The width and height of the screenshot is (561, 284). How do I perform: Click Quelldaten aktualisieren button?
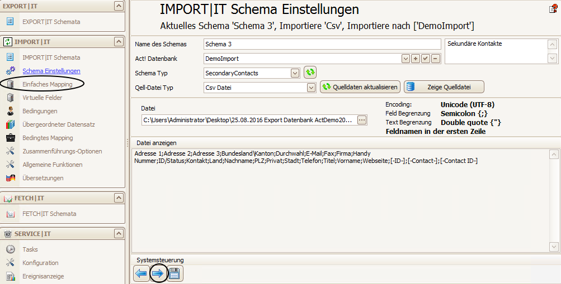point(360,87)
